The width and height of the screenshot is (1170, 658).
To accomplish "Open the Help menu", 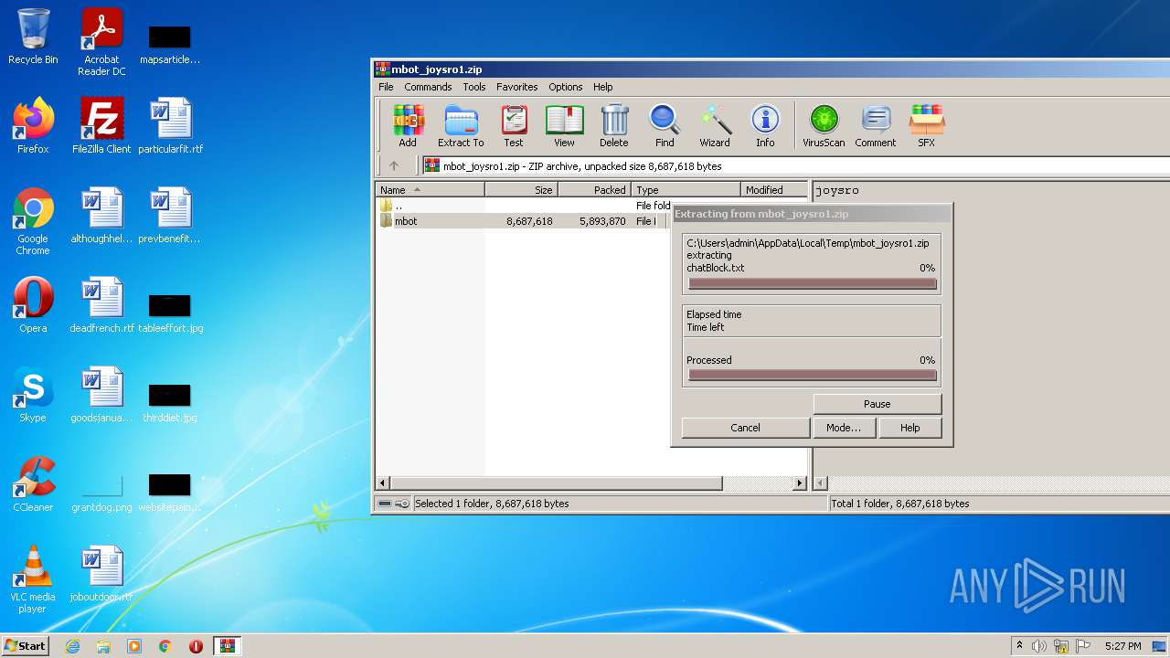I will coord(603,87).
